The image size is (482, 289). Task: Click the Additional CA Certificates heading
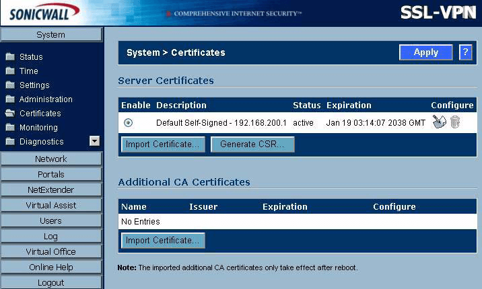tap(184, 182)
